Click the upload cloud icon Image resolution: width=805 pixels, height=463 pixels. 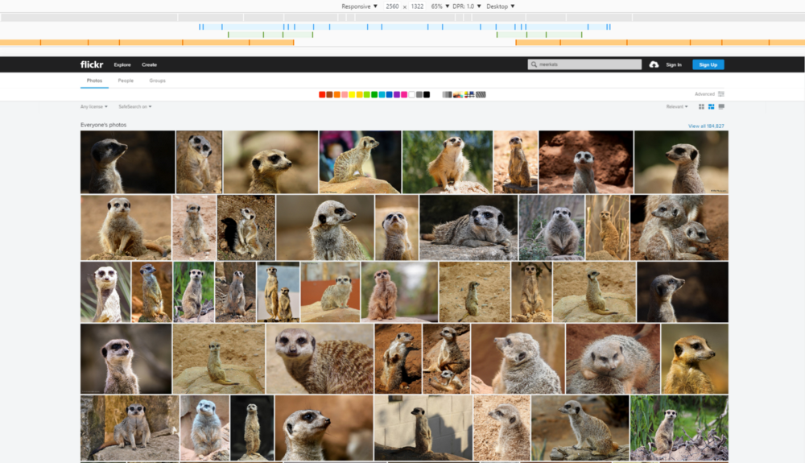pyautogui.click(x=654, y=64)
